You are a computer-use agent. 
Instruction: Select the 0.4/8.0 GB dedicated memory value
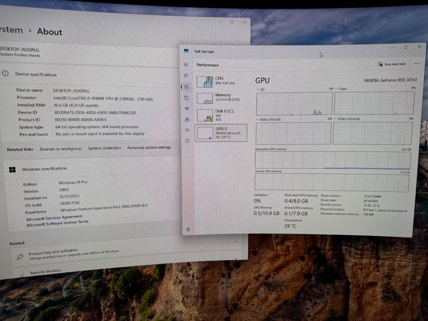pos(296,201)
